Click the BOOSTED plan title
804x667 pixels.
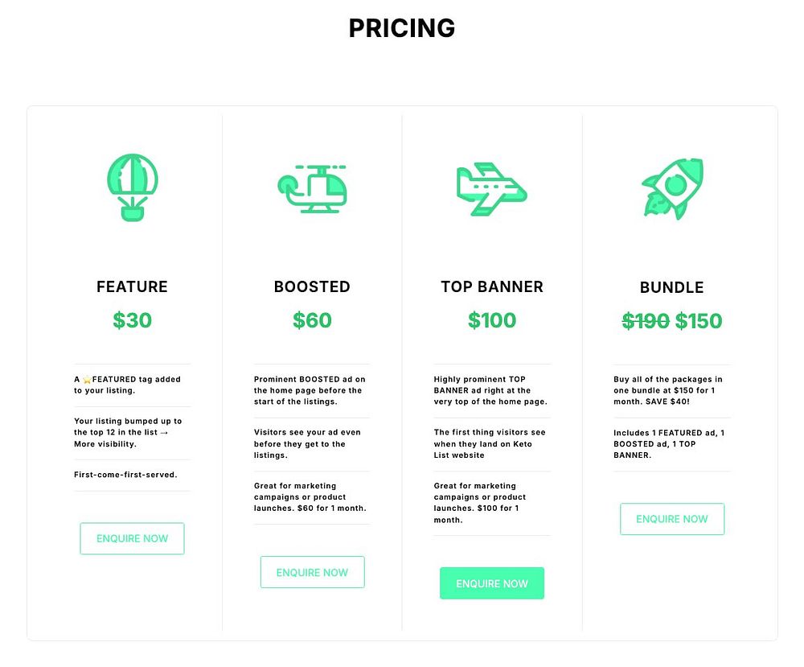coord(312,286)
